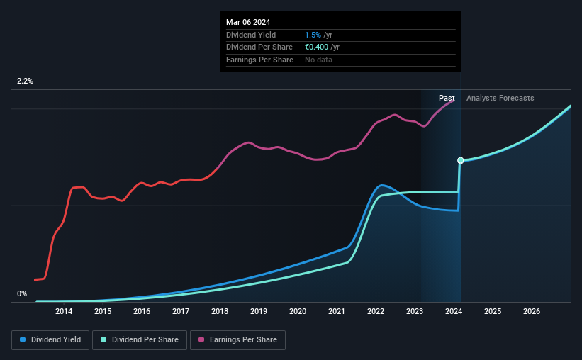Select the 2021 x-axis year label
This screenshot has width=582, height=360.
(x=337, y=311)
